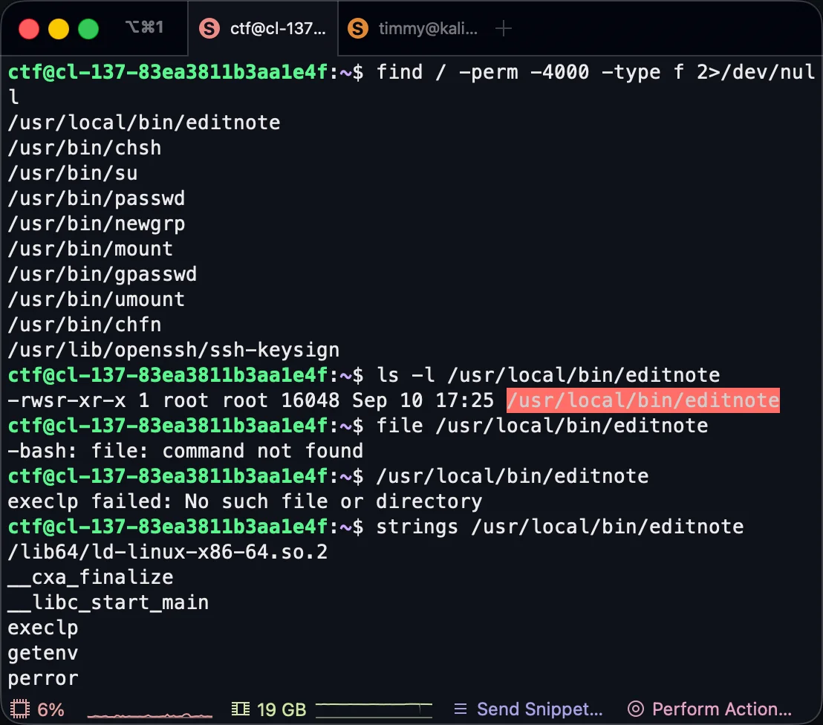Screen dimensions: 823x725
Task: Click the orange S icon on timmy tab
Action: tap(359, 29)
